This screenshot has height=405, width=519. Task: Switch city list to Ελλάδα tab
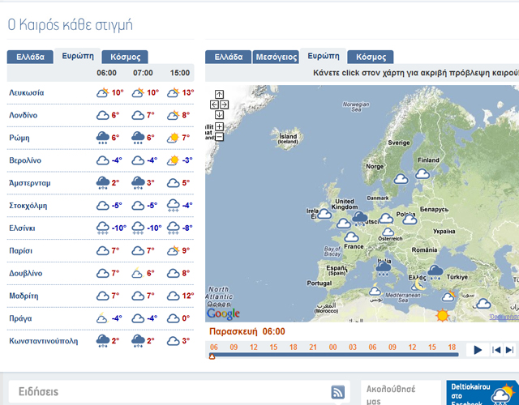(30, 57)
